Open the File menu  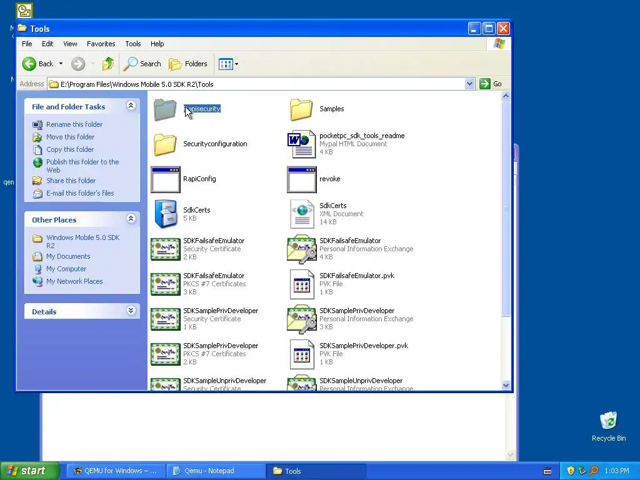[x=27, y=44]
